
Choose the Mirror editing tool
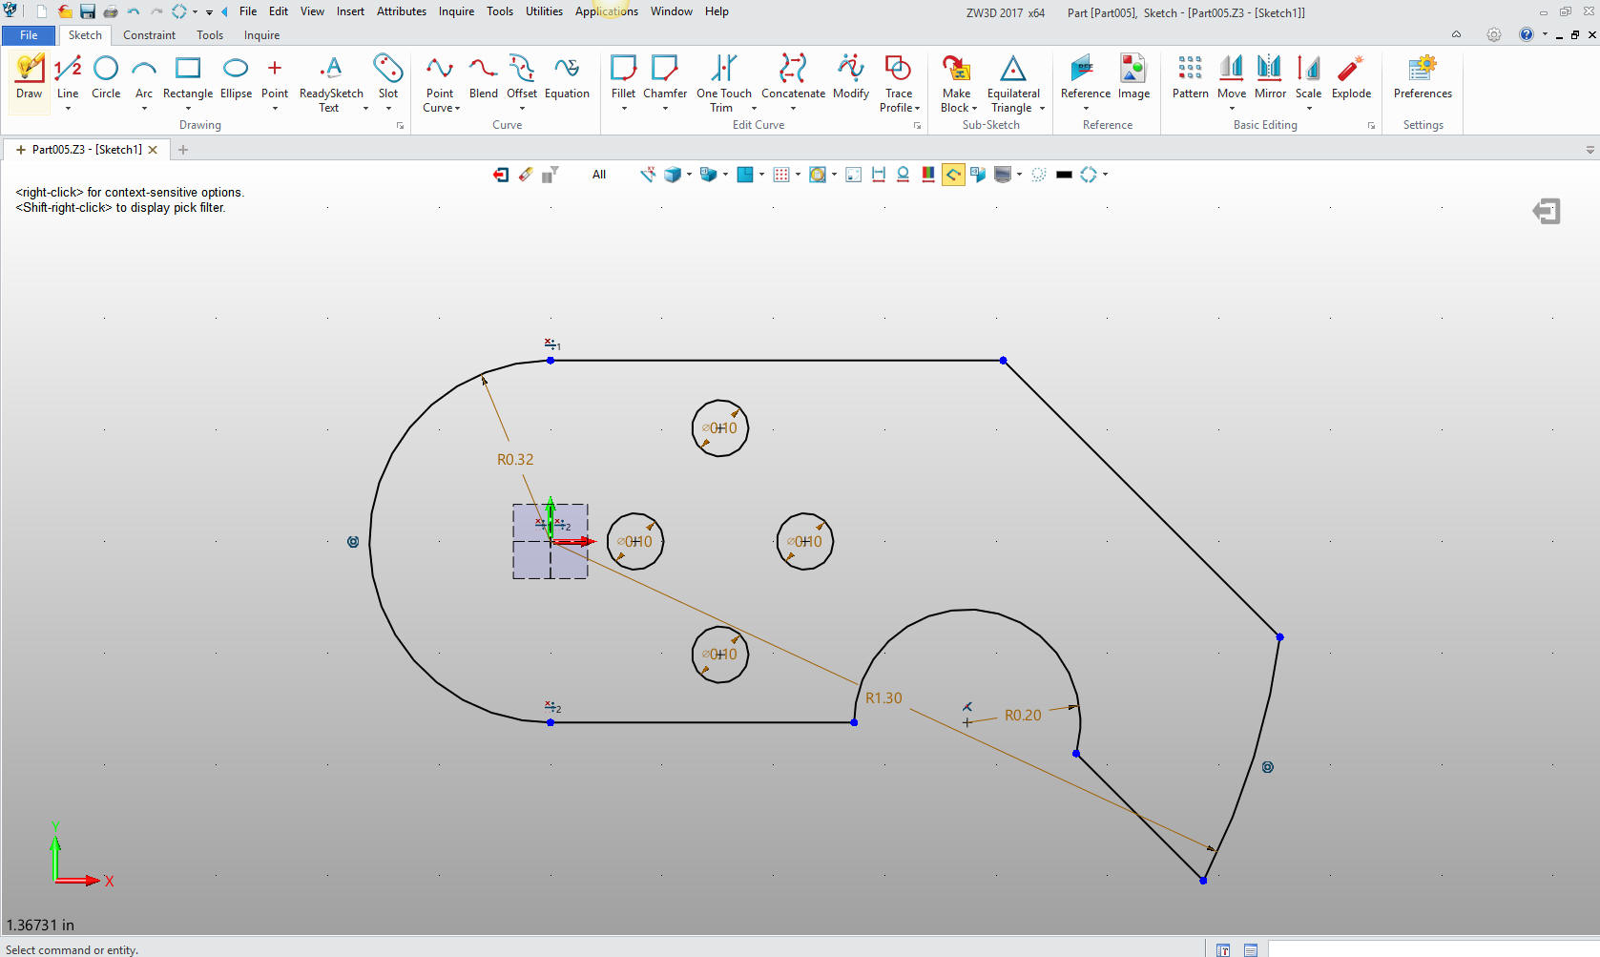[1270, 76]
